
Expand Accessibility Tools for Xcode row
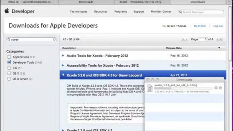(x=63, y=65)
